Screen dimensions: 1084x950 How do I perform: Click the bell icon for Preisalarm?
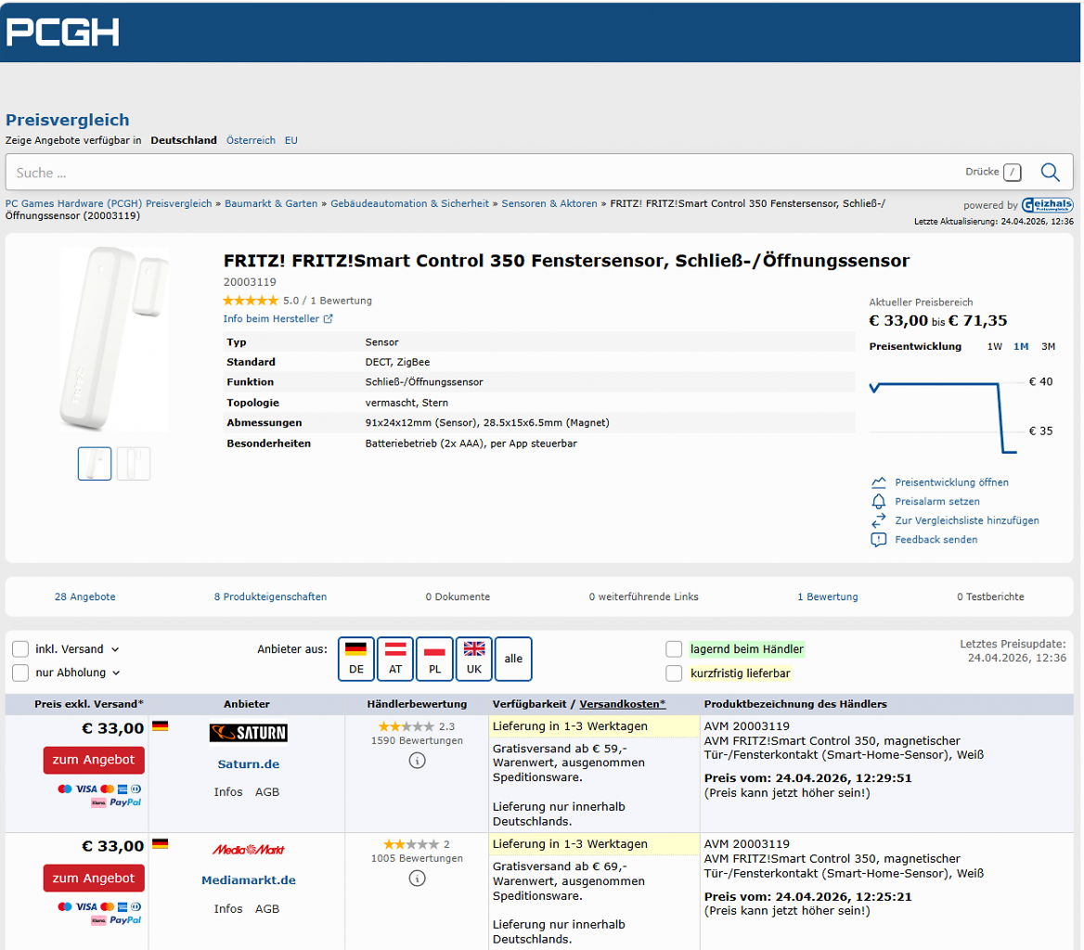click(x=878, y=502)
